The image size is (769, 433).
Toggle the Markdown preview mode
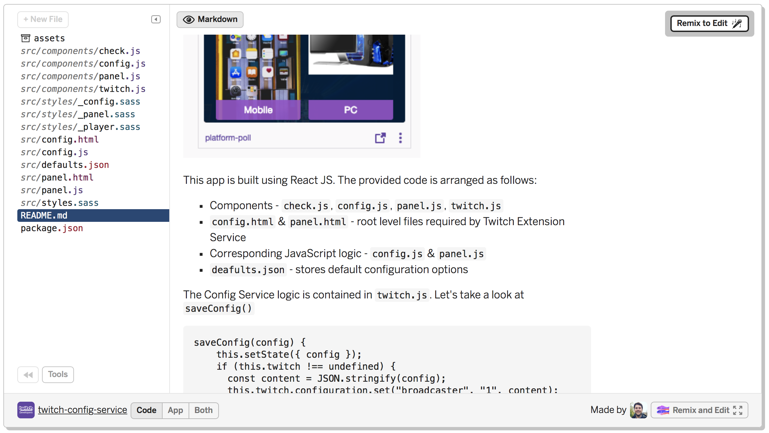pos(210,20)
